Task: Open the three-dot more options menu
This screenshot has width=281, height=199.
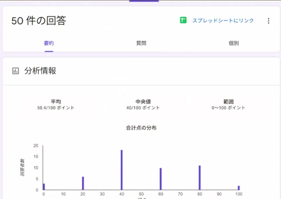Action: (x=268, y=21)
